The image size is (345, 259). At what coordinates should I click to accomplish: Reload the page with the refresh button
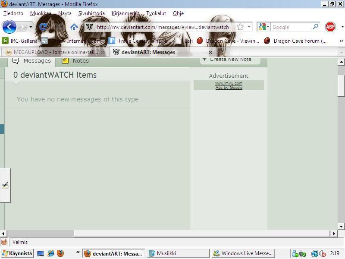[x=43, y=27]
